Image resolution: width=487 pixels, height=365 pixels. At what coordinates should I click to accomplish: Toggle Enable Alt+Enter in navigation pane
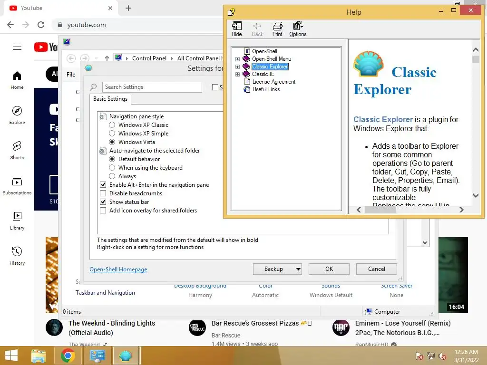point(103,185)
